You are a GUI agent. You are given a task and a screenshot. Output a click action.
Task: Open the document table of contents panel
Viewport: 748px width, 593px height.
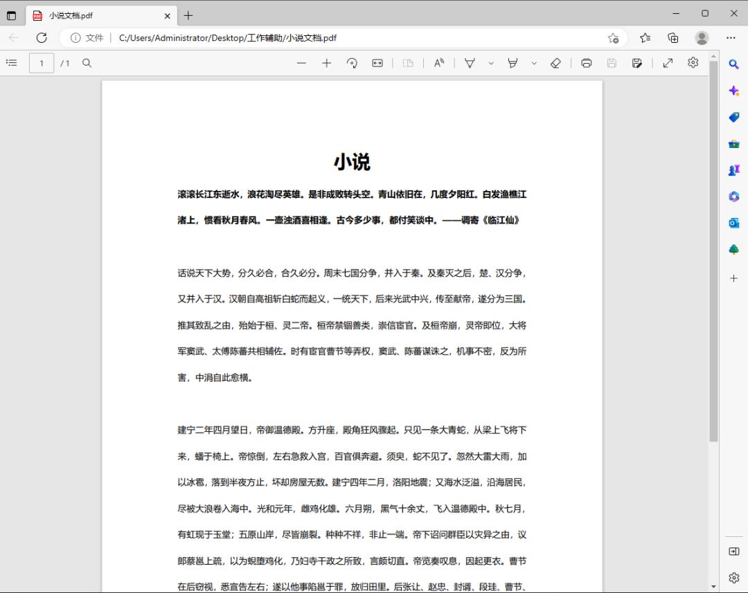coord(11,62)
